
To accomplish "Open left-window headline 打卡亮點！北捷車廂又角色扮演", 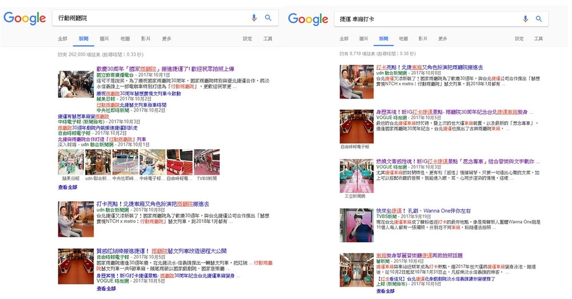I will point(153,204).
